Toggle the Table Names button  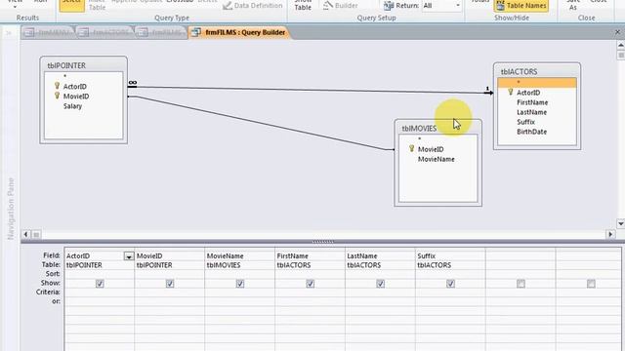pyautogui.click(x=521, y=6)
